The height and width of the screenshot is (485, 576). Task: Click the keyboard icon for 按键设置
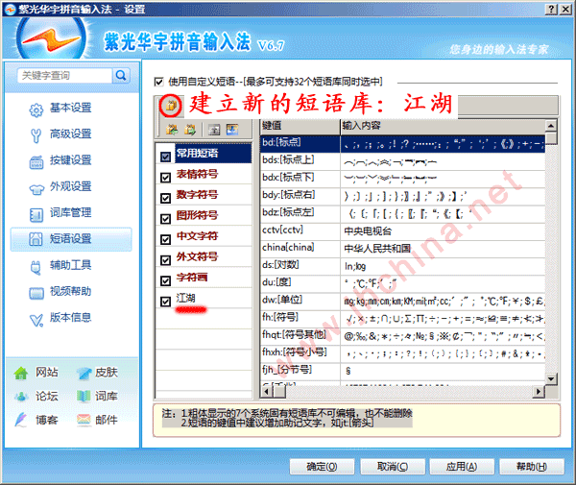[x=36, y=162]
